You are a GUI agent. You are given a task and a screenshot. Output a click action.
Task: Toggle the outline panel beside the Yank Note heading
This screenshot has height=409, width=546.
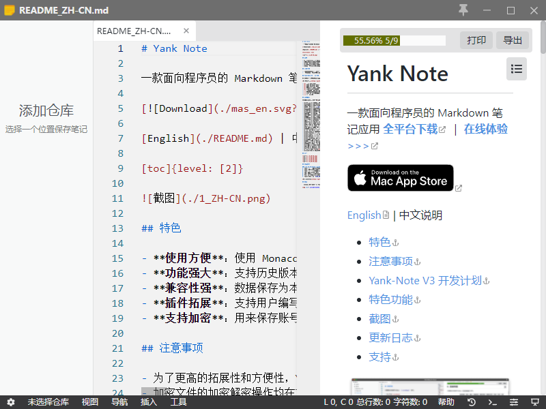[x=517, y=69]
